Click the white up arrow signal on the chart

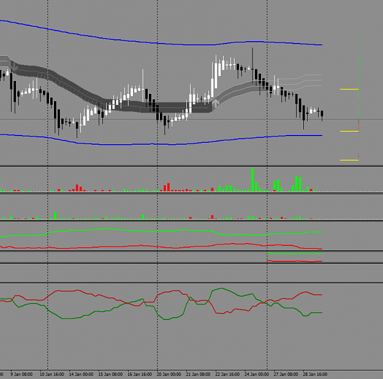[216, 104]
